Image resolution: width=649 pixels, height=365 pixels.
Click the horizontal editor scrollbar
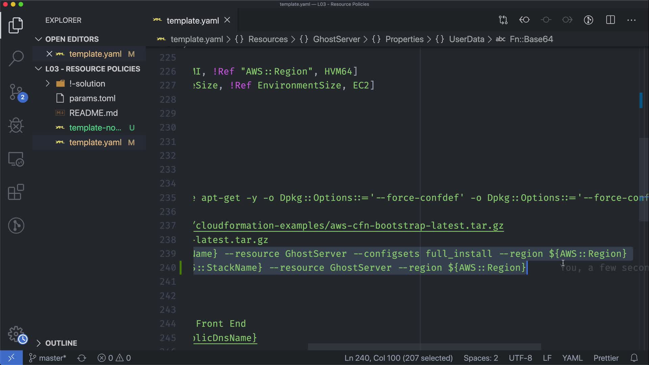point(424,347)
